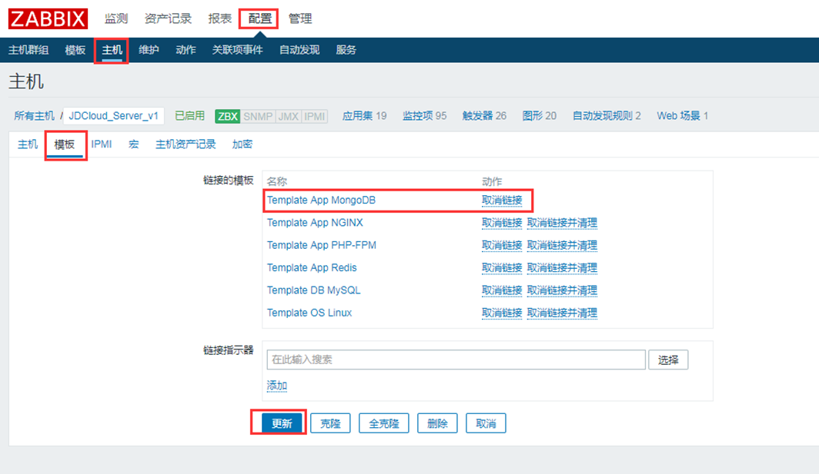Click the ZABBIX logo
This screenshot has width=819, height=474.
click(x=48, y=18)
